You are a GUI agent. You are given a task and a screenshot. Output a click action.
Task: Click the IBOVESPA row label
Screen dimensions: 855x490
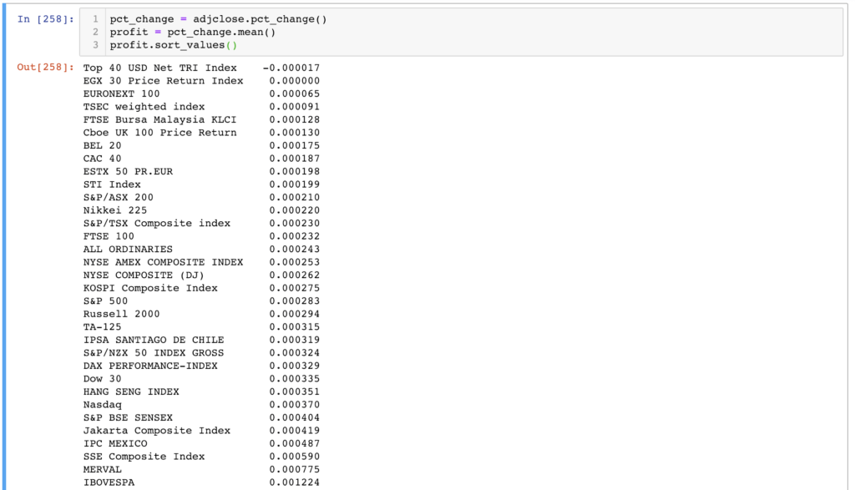(x=109, y=482)
